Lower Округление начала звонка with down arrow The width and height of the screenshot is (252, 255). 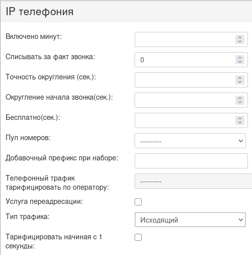240,102
